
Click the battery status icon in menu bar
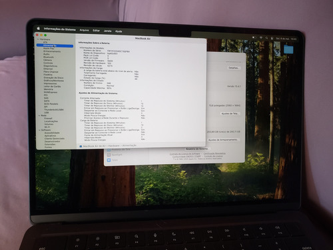254,37
